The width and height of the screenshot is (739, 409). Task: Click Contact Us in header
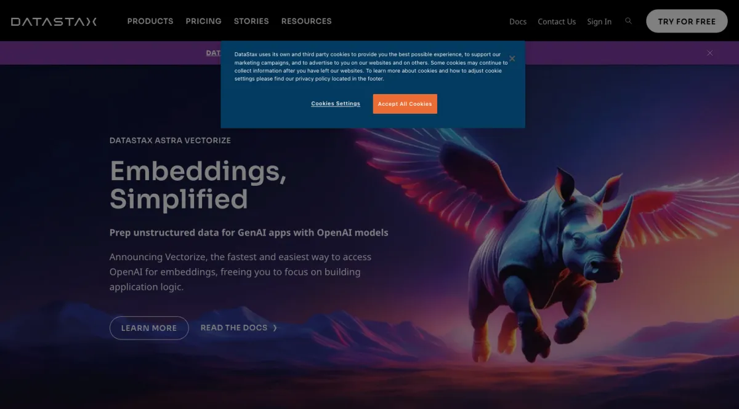pos(557,22)
